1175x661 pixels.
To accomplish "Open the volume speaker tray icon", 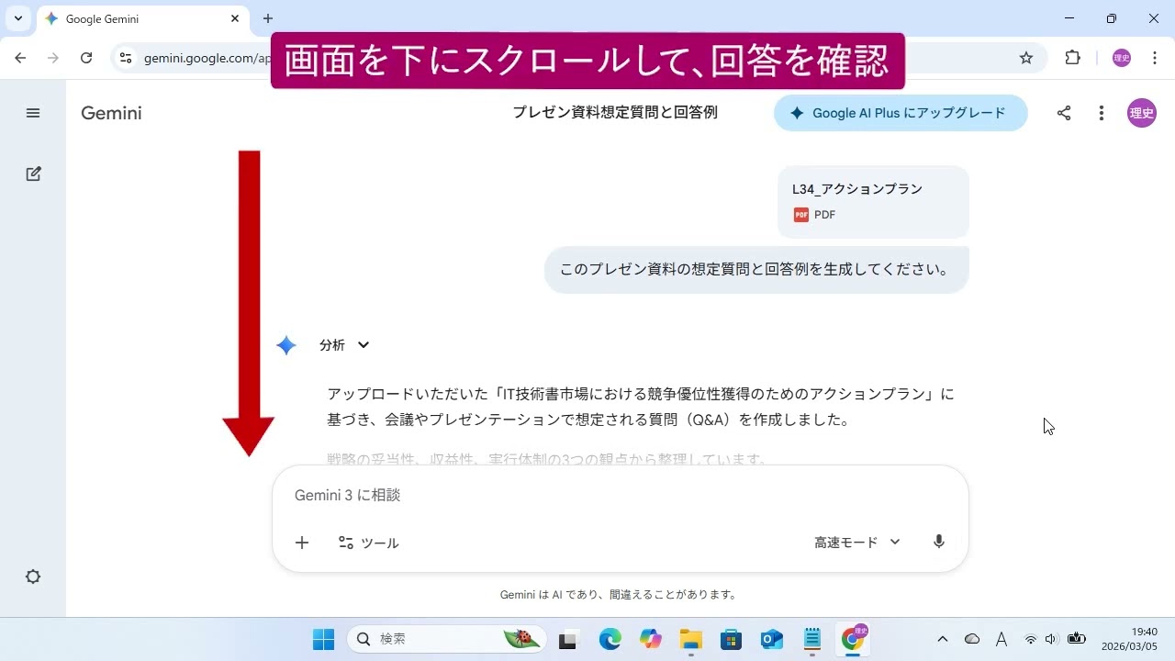I will (x=1052, y=639).
